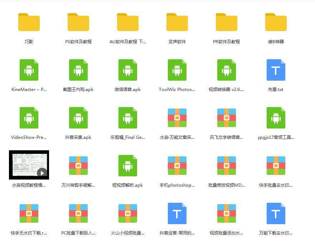
Task: Select the PC批量下载别人 archive icon
Action: pos(78,213)
